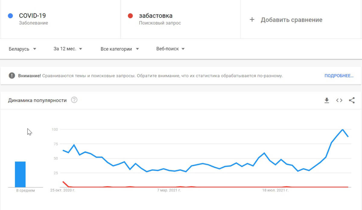Download the popularity chart data
The image size is (362, 210).
[x=327, y=100]
